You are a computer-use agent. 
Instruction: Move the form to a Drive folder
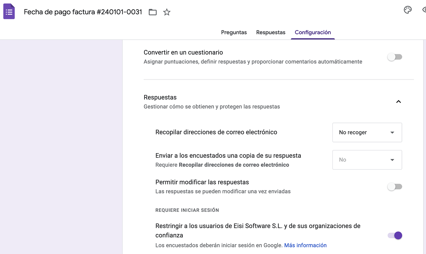pos(152,12)
